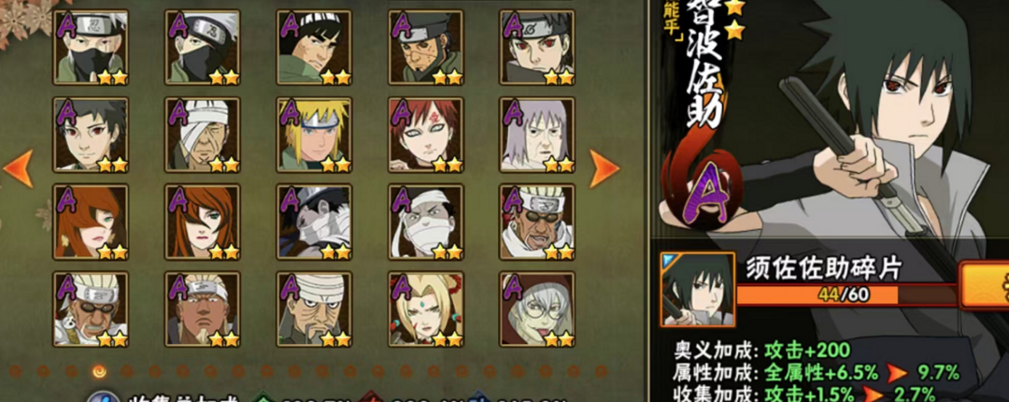
Task: Open the Susanoo Sasuke fragment thumbnail
Action: pyautogui.click(x=698, y=289)
